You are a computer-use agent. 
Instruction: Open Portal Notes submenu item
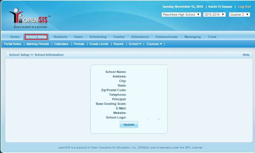pos(13,44)
